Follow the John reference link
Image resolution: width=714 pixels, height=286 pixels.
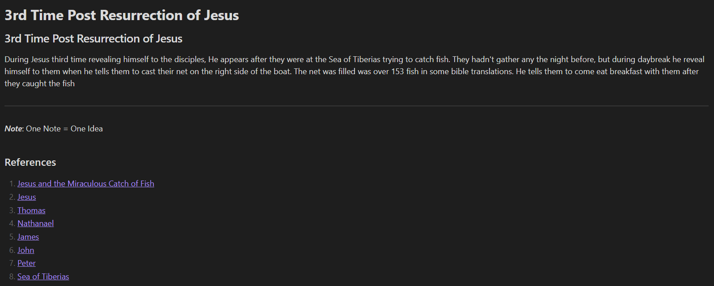(25, 250)
